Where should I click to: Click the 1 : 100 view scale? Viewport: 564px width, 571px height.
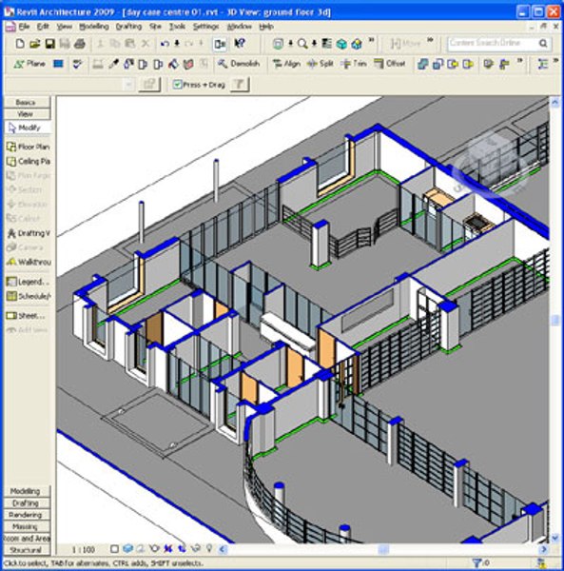click(x=84, y=549)
